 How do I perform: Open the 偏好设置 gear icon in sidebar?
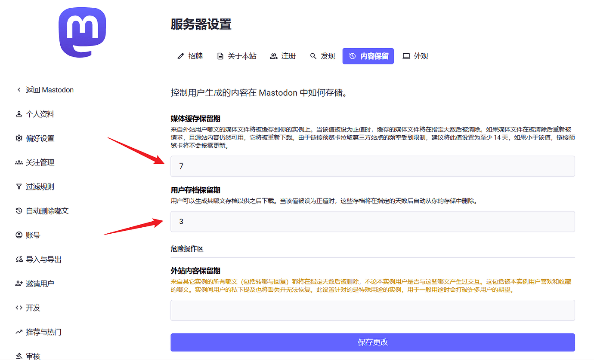19,138
